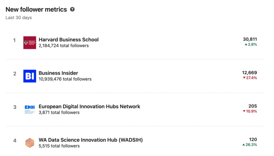Open the Business Insider page link
The height and width of the screenshot is (156, 274).
58,73
